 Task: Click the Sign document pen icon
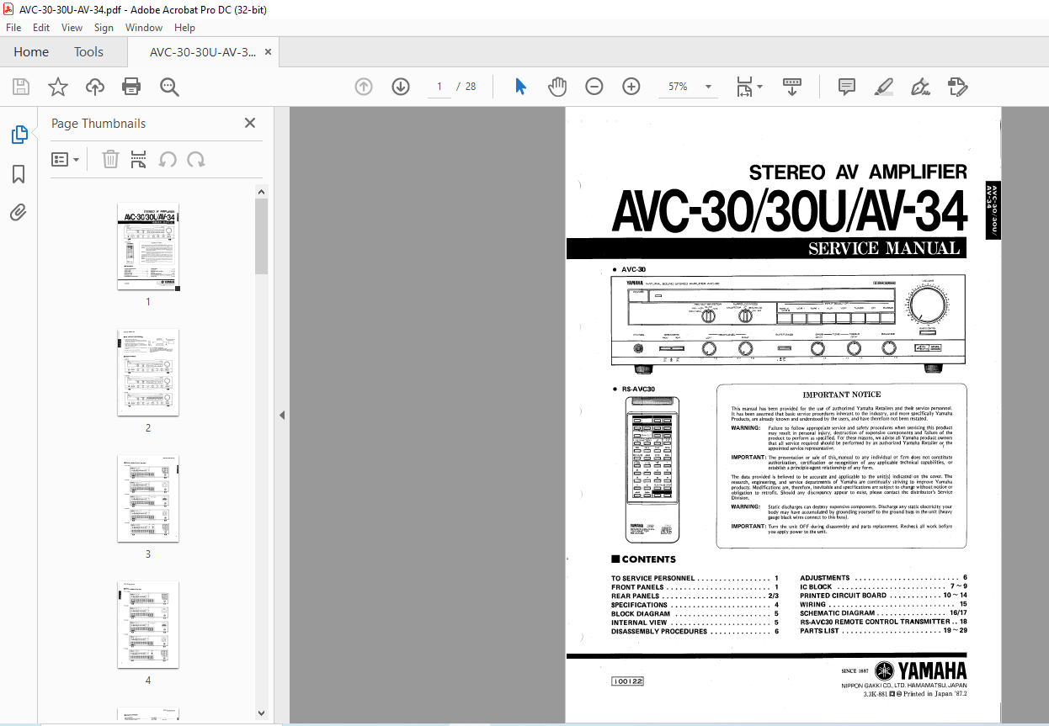(x=920, y=87)
